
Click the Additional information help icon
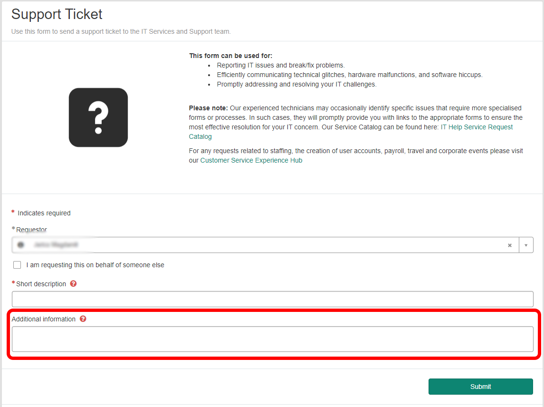click(x=83, y=319)
